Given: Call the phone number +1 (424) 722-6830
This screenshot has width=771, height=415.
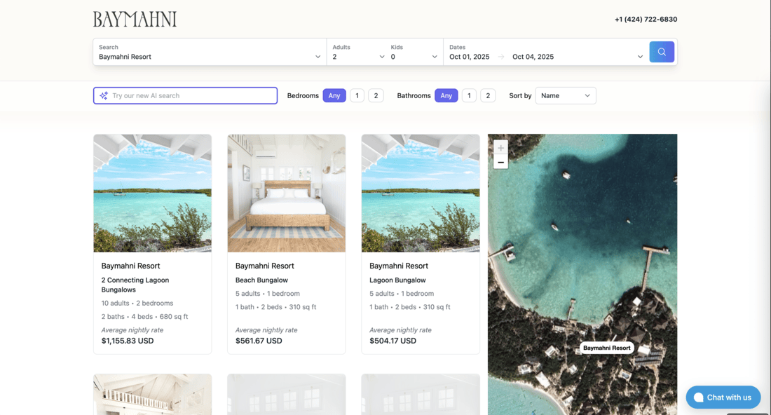Looking at the screenshot, I should coord(646,20).
